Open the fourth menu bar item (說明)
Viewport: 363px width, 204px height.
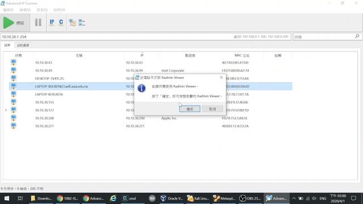(59, 10)
